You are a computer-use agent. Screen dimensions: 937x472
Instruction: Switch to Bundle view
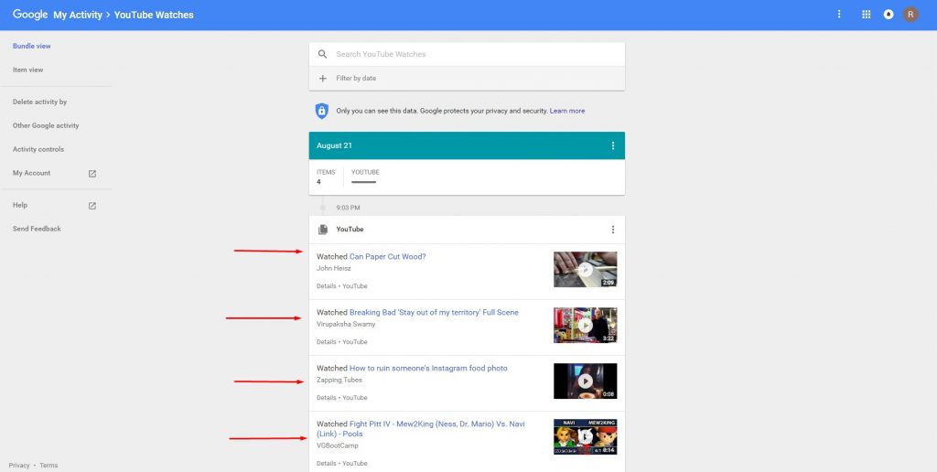[x=32, y=46]
